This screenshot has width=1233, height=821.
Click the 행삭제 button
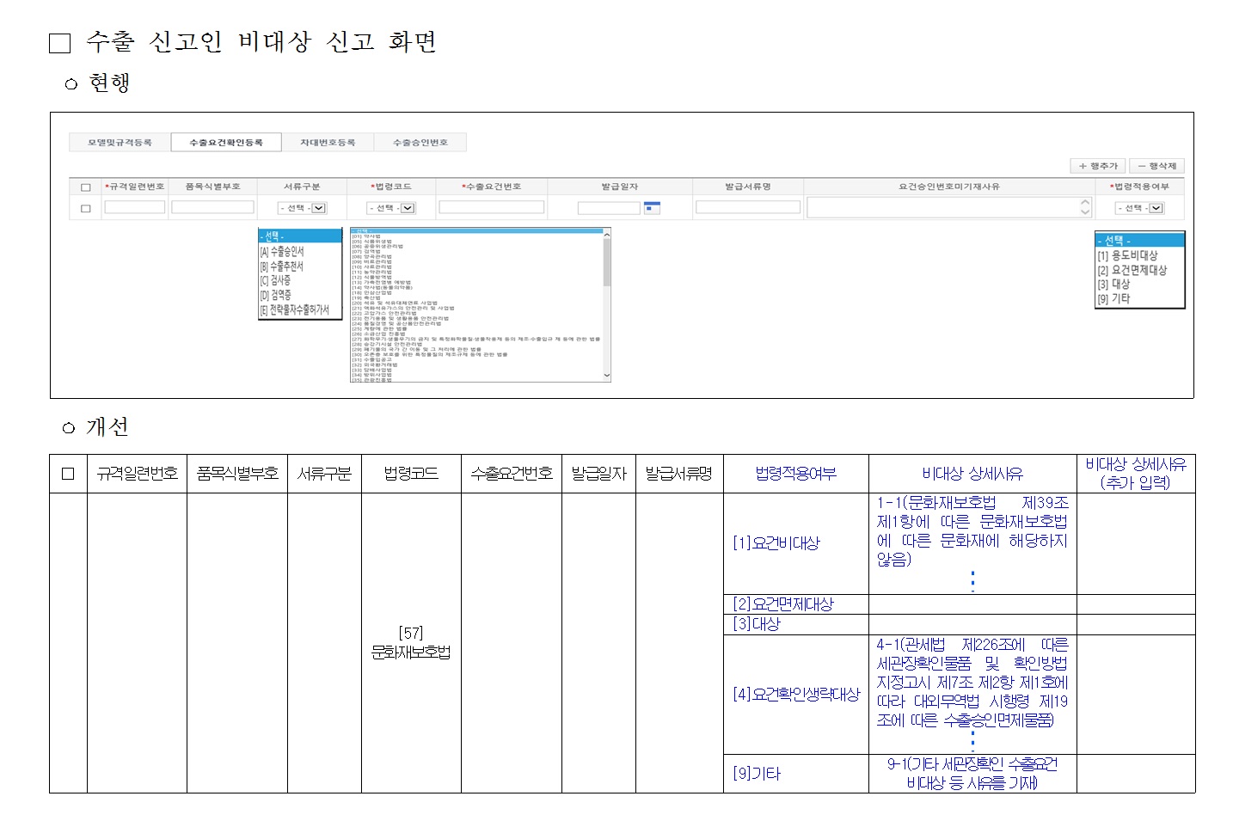(1156, 166)
